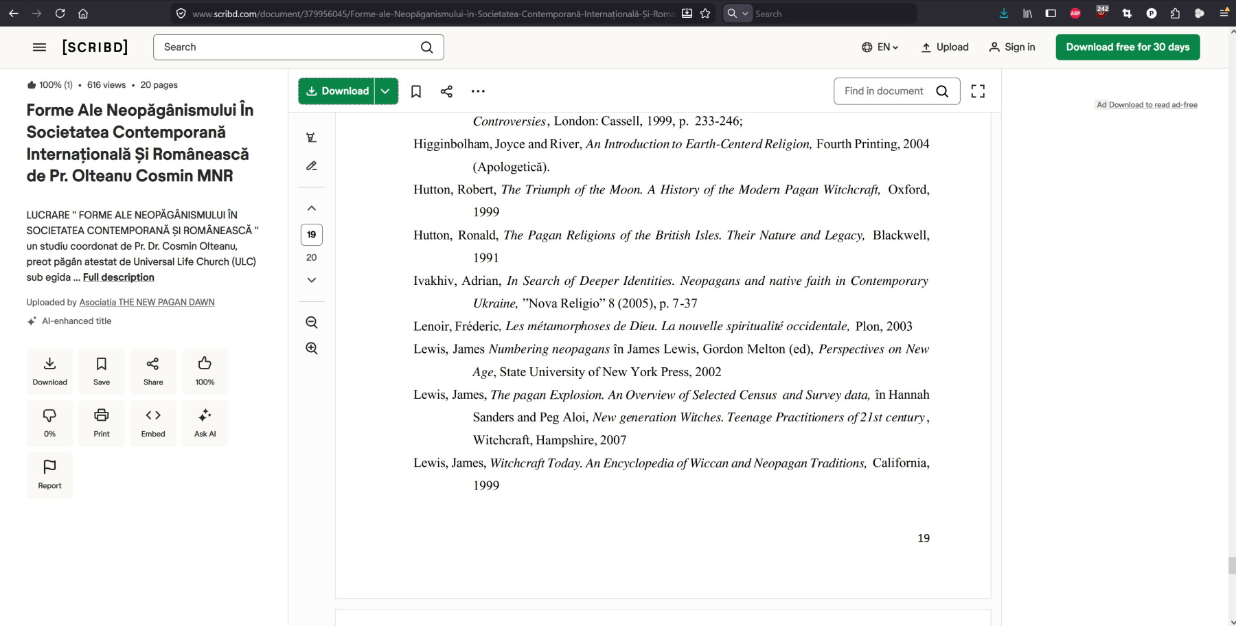The width and height of the screenshot is (1236, 626).
Task: Click the share icon next to bookmark
Action: point(446,91)
